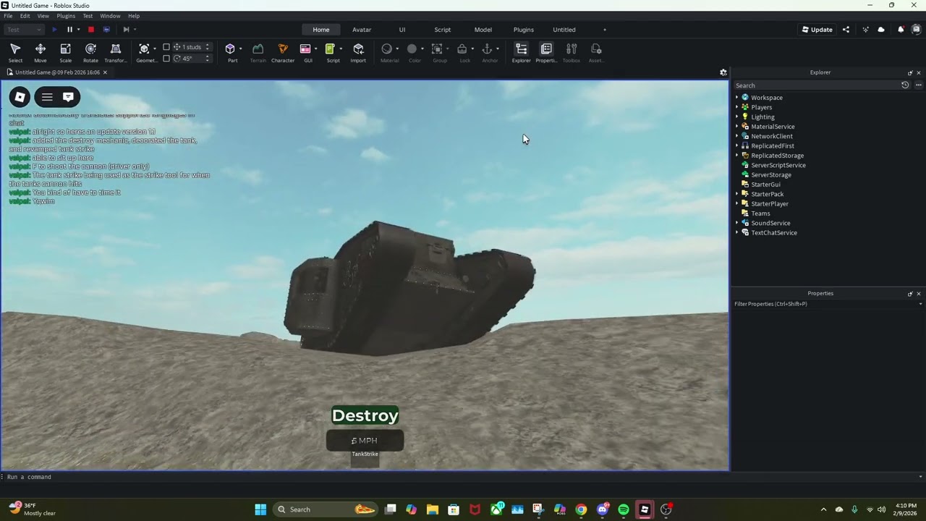Open the Import dialog
Screen dimensions: 926x521
358,52
